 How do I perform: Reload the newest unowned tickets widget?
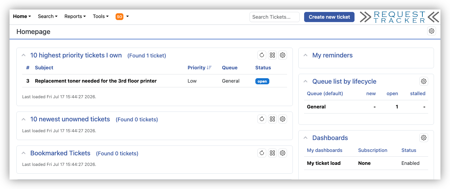[262, 119]
